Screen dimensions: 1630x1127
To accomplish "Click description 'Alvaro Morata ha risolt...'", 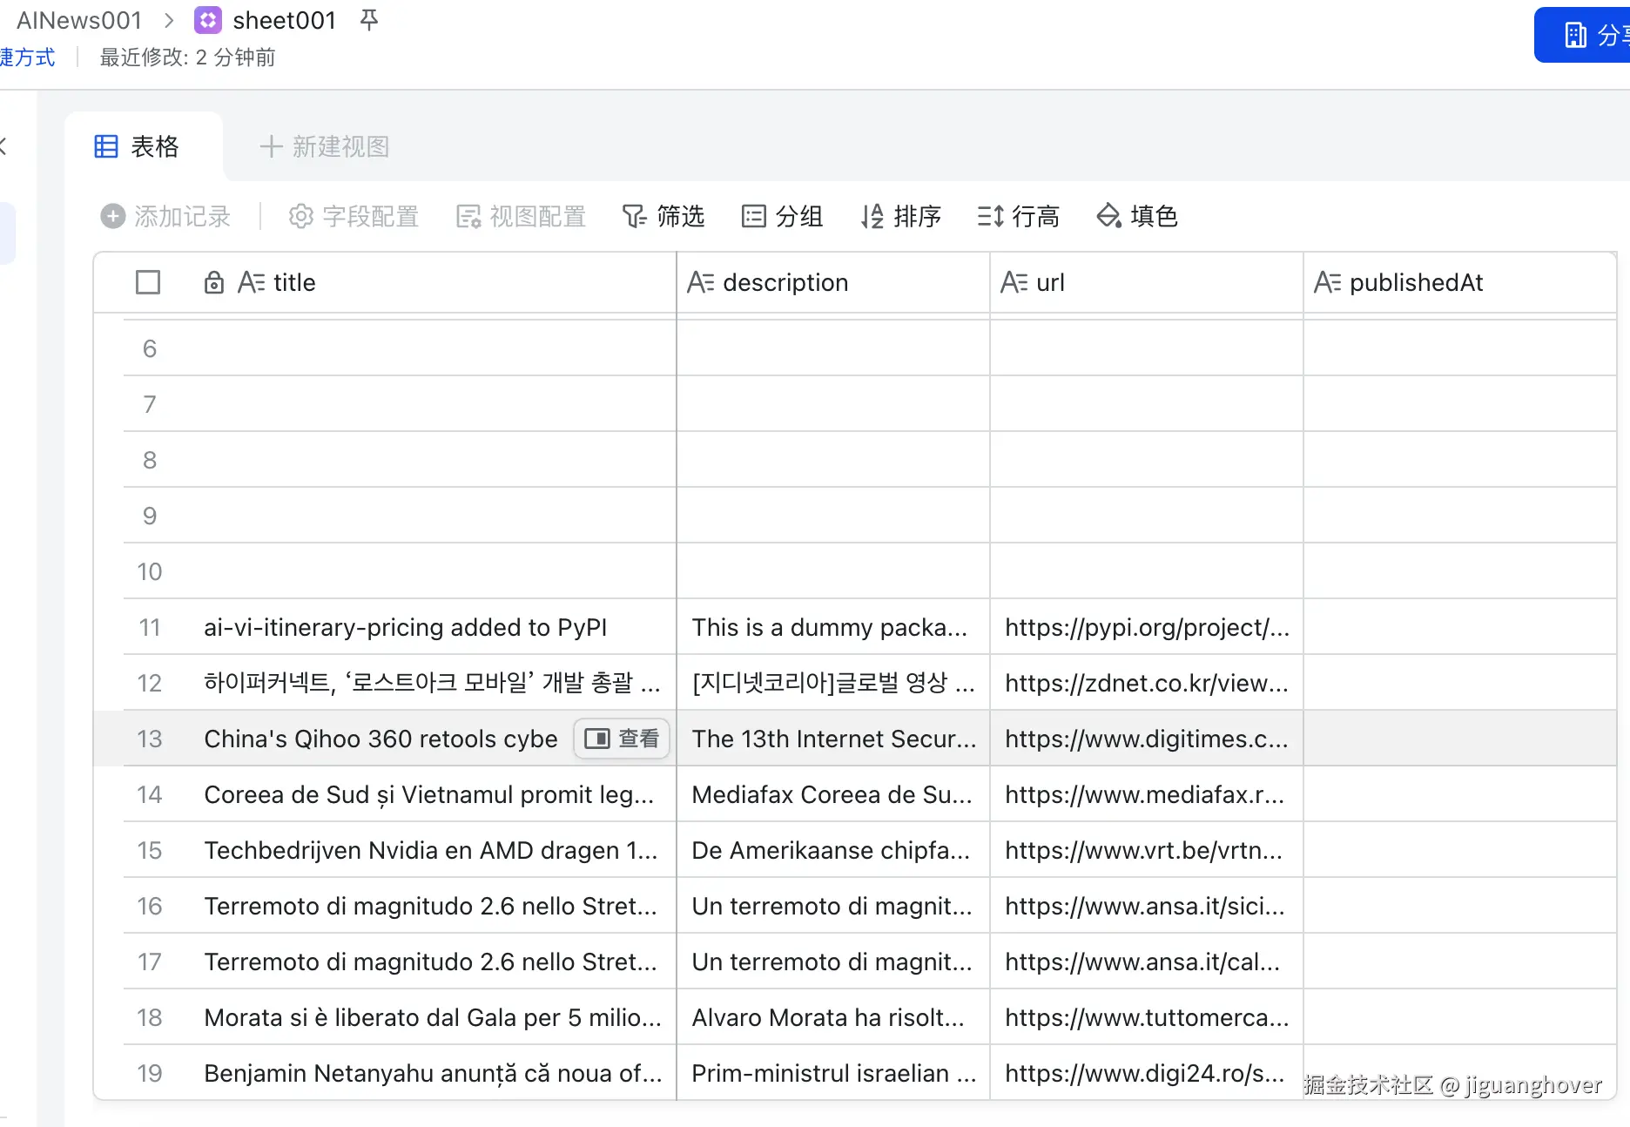I will 833,1017.
